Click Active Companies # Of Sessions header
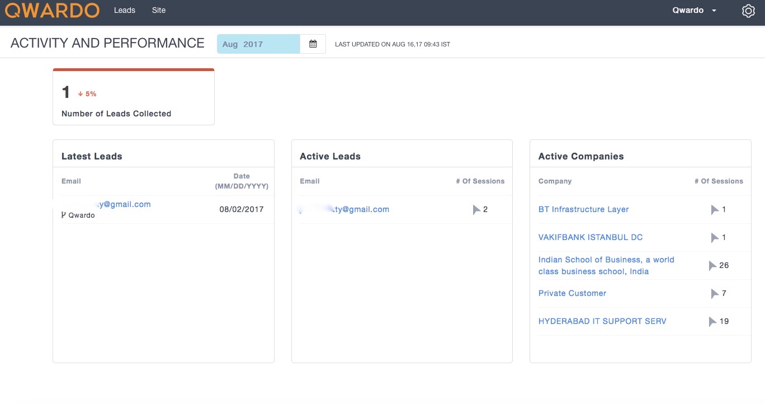Image resolution: width=765 pixels, height=404 pixels. point(719,181)
